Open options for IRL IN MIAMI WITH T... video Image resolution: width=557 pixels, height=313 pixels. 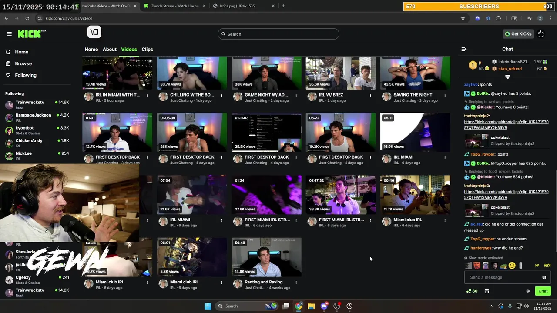pos(147,95)
